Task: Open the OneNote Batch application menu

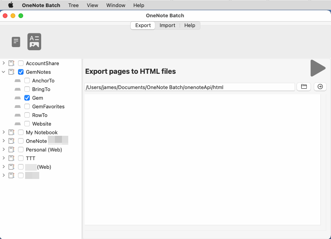Action: tap(41, 5)
